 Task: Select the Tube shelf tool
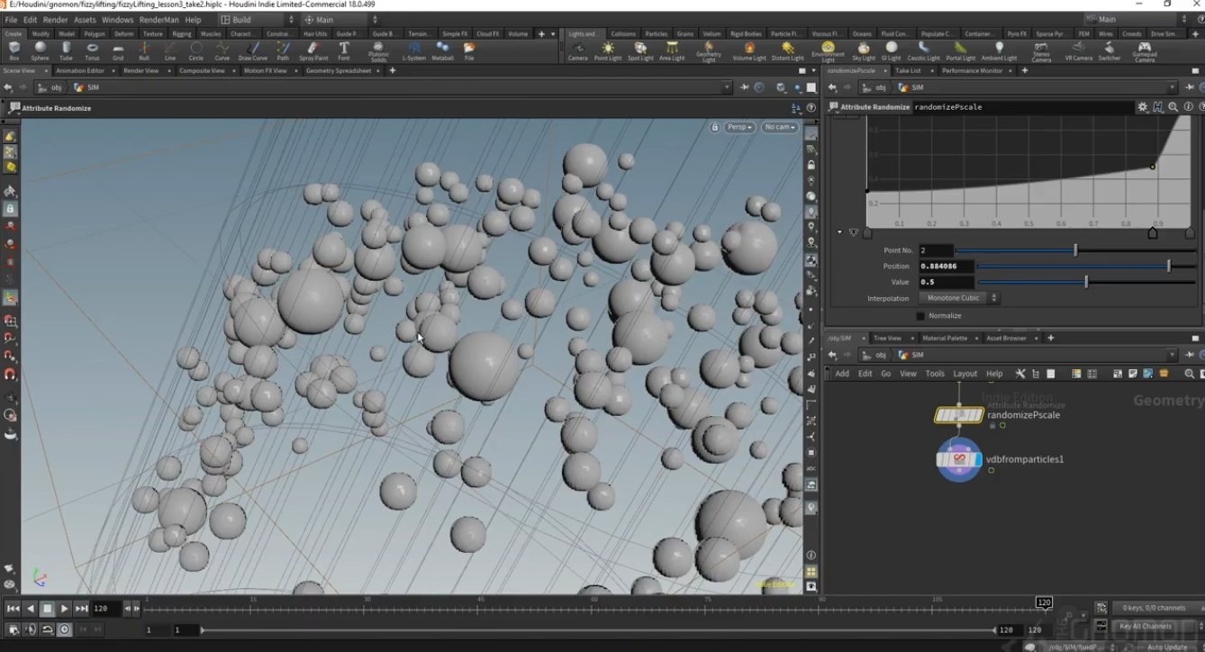(66, 51)
